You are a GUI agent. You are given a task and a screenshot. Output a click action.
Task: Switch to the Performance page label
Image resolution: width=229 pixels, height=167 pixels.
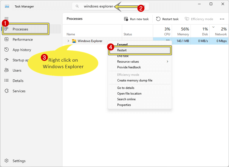[x=23, y=40]
